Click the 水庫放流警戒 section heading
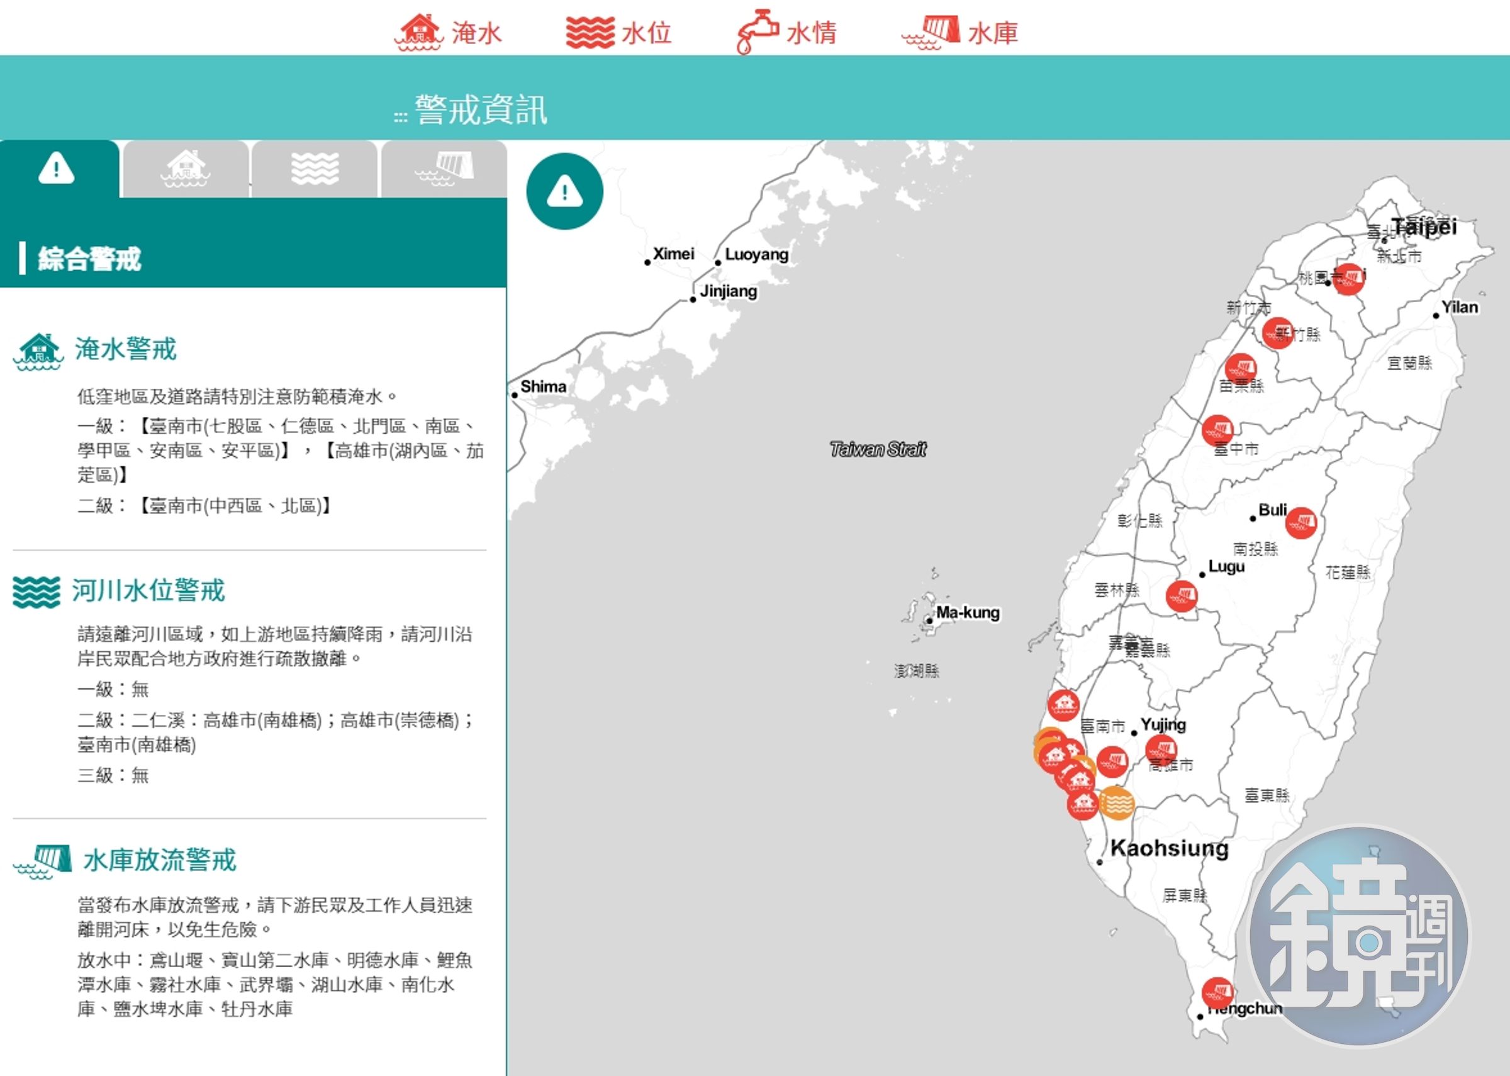 [160, 860]
